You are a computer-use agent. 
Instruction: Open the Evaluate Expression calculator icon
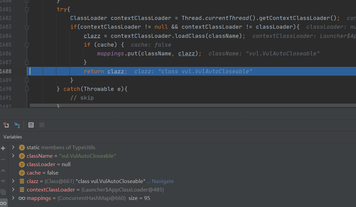(x=31, y=125)
